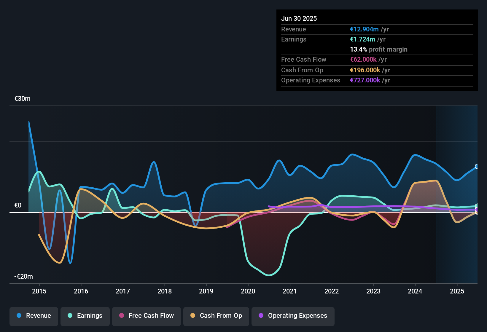Toggle the Earnings series visibility
The width and height of the screenshot is (487, 332).
point(85,316)
